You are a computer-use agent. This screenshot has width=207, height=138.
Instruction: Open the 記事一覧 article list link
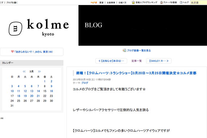click(137, 61)
